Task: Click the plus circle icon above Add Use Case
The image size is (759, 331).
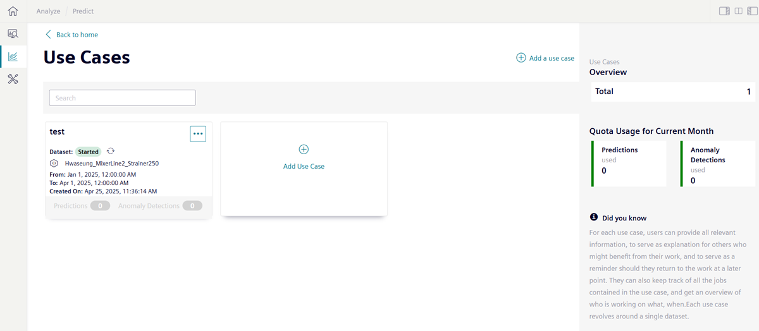Action: (x=304, y=150)
